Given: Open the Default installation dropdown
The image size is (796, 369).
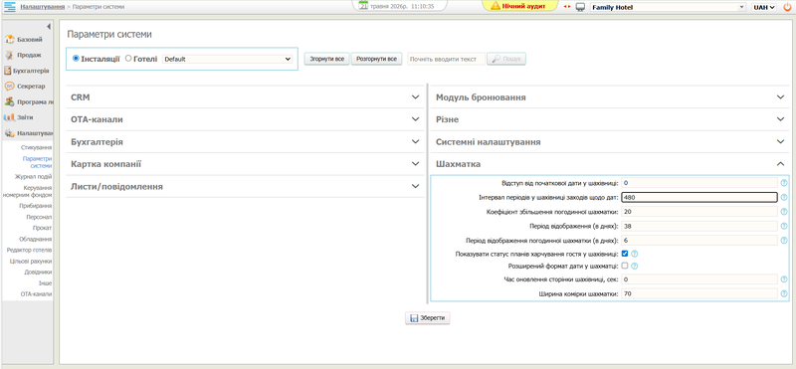Looking at the screenshot, I should (x=227, y=59).
